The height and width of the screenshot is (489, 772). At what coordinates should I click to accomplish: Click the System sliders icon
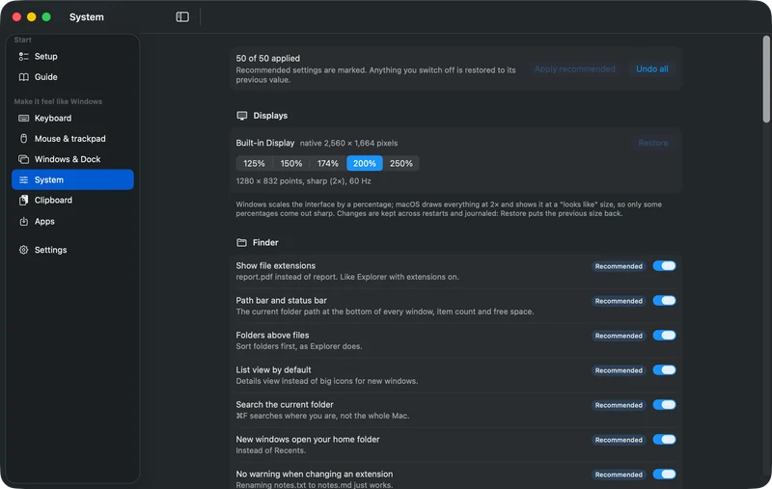pos(23,179)
